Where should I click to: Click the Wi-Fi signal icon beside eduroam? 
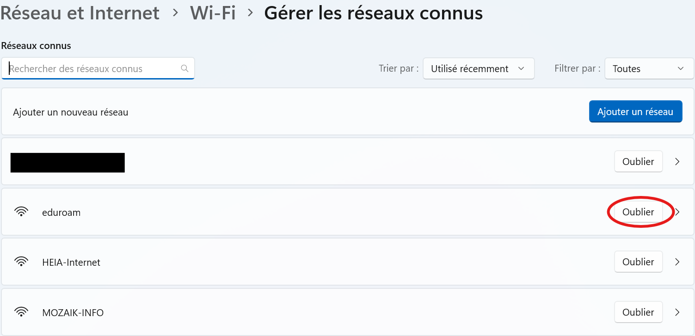21,212
